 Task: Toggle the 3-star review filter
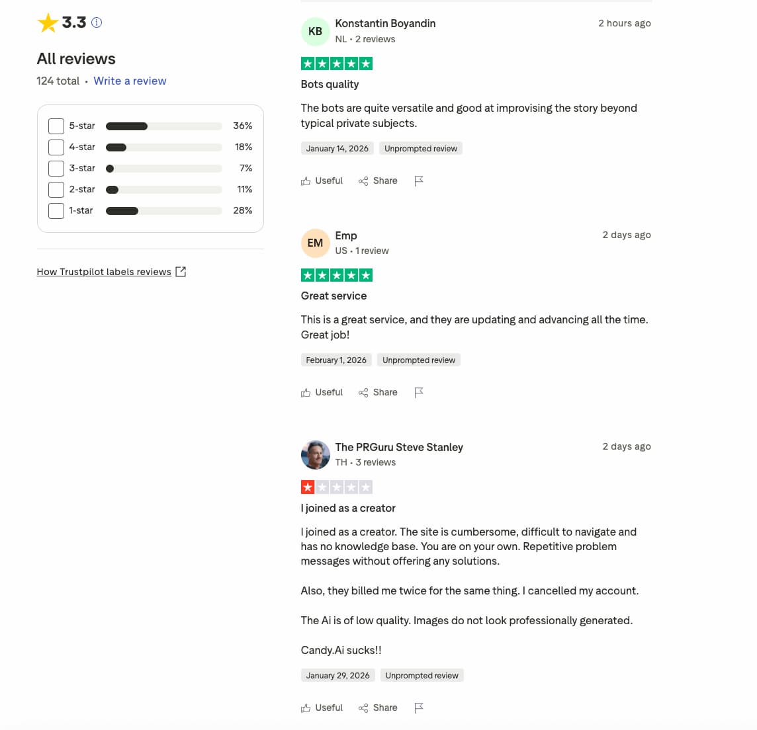coord(56,168)
